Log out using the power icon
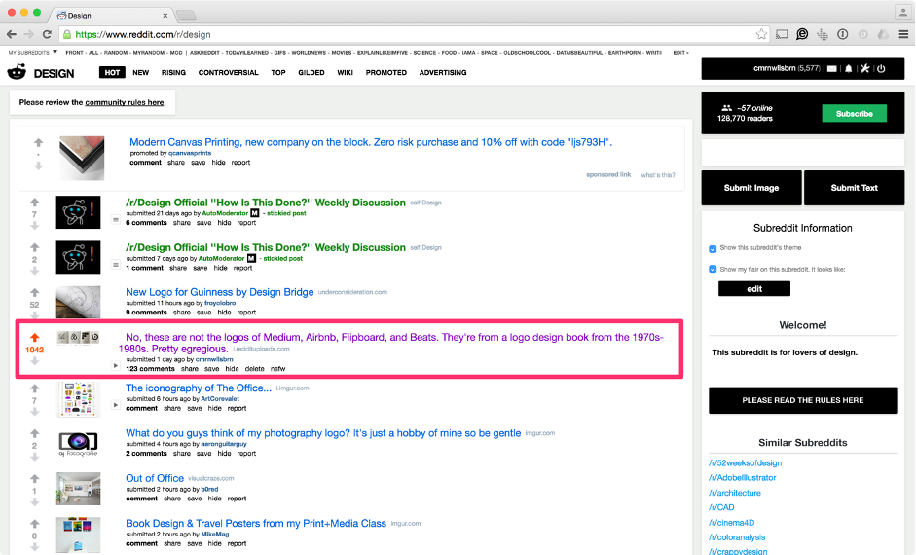Viewport: 916px width, 555px height. pos(881,69)
